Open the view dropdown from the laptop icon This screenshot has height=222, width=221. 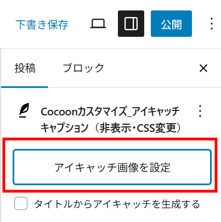tap(98, 24)
